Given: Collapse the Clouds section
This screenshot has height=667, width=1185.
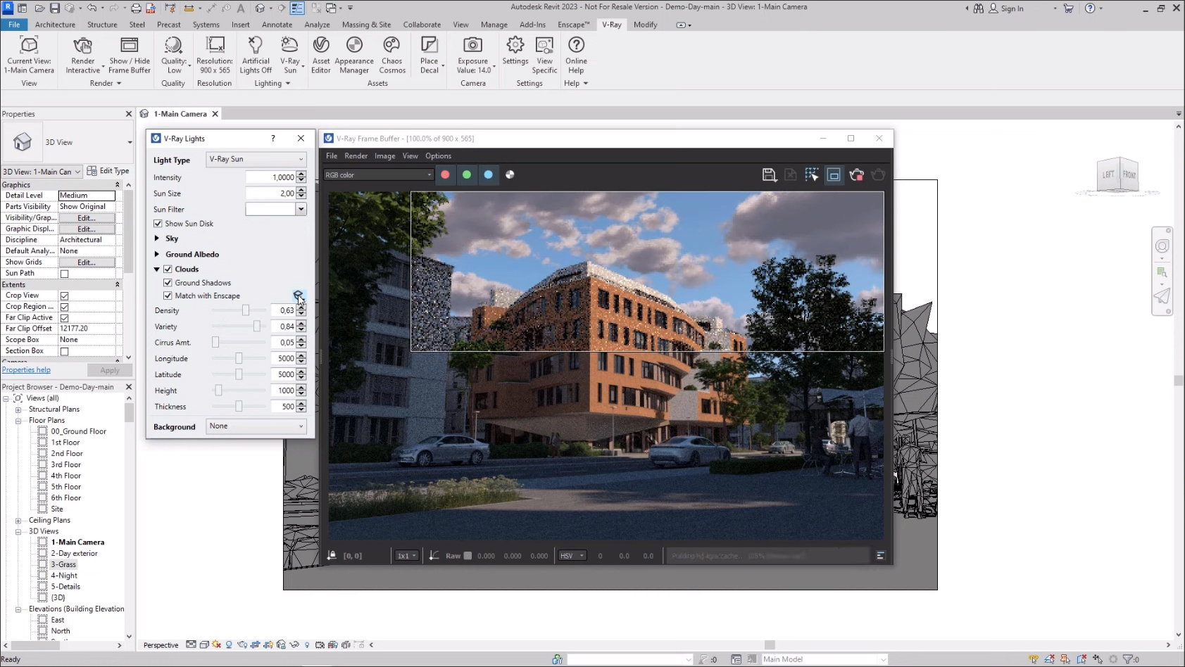Looking at the screenshot, I should pyautogui.click(x=157, y=269).
